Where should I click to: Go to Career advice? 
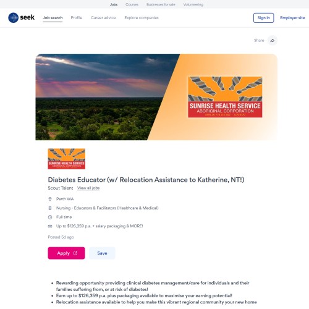103,18
